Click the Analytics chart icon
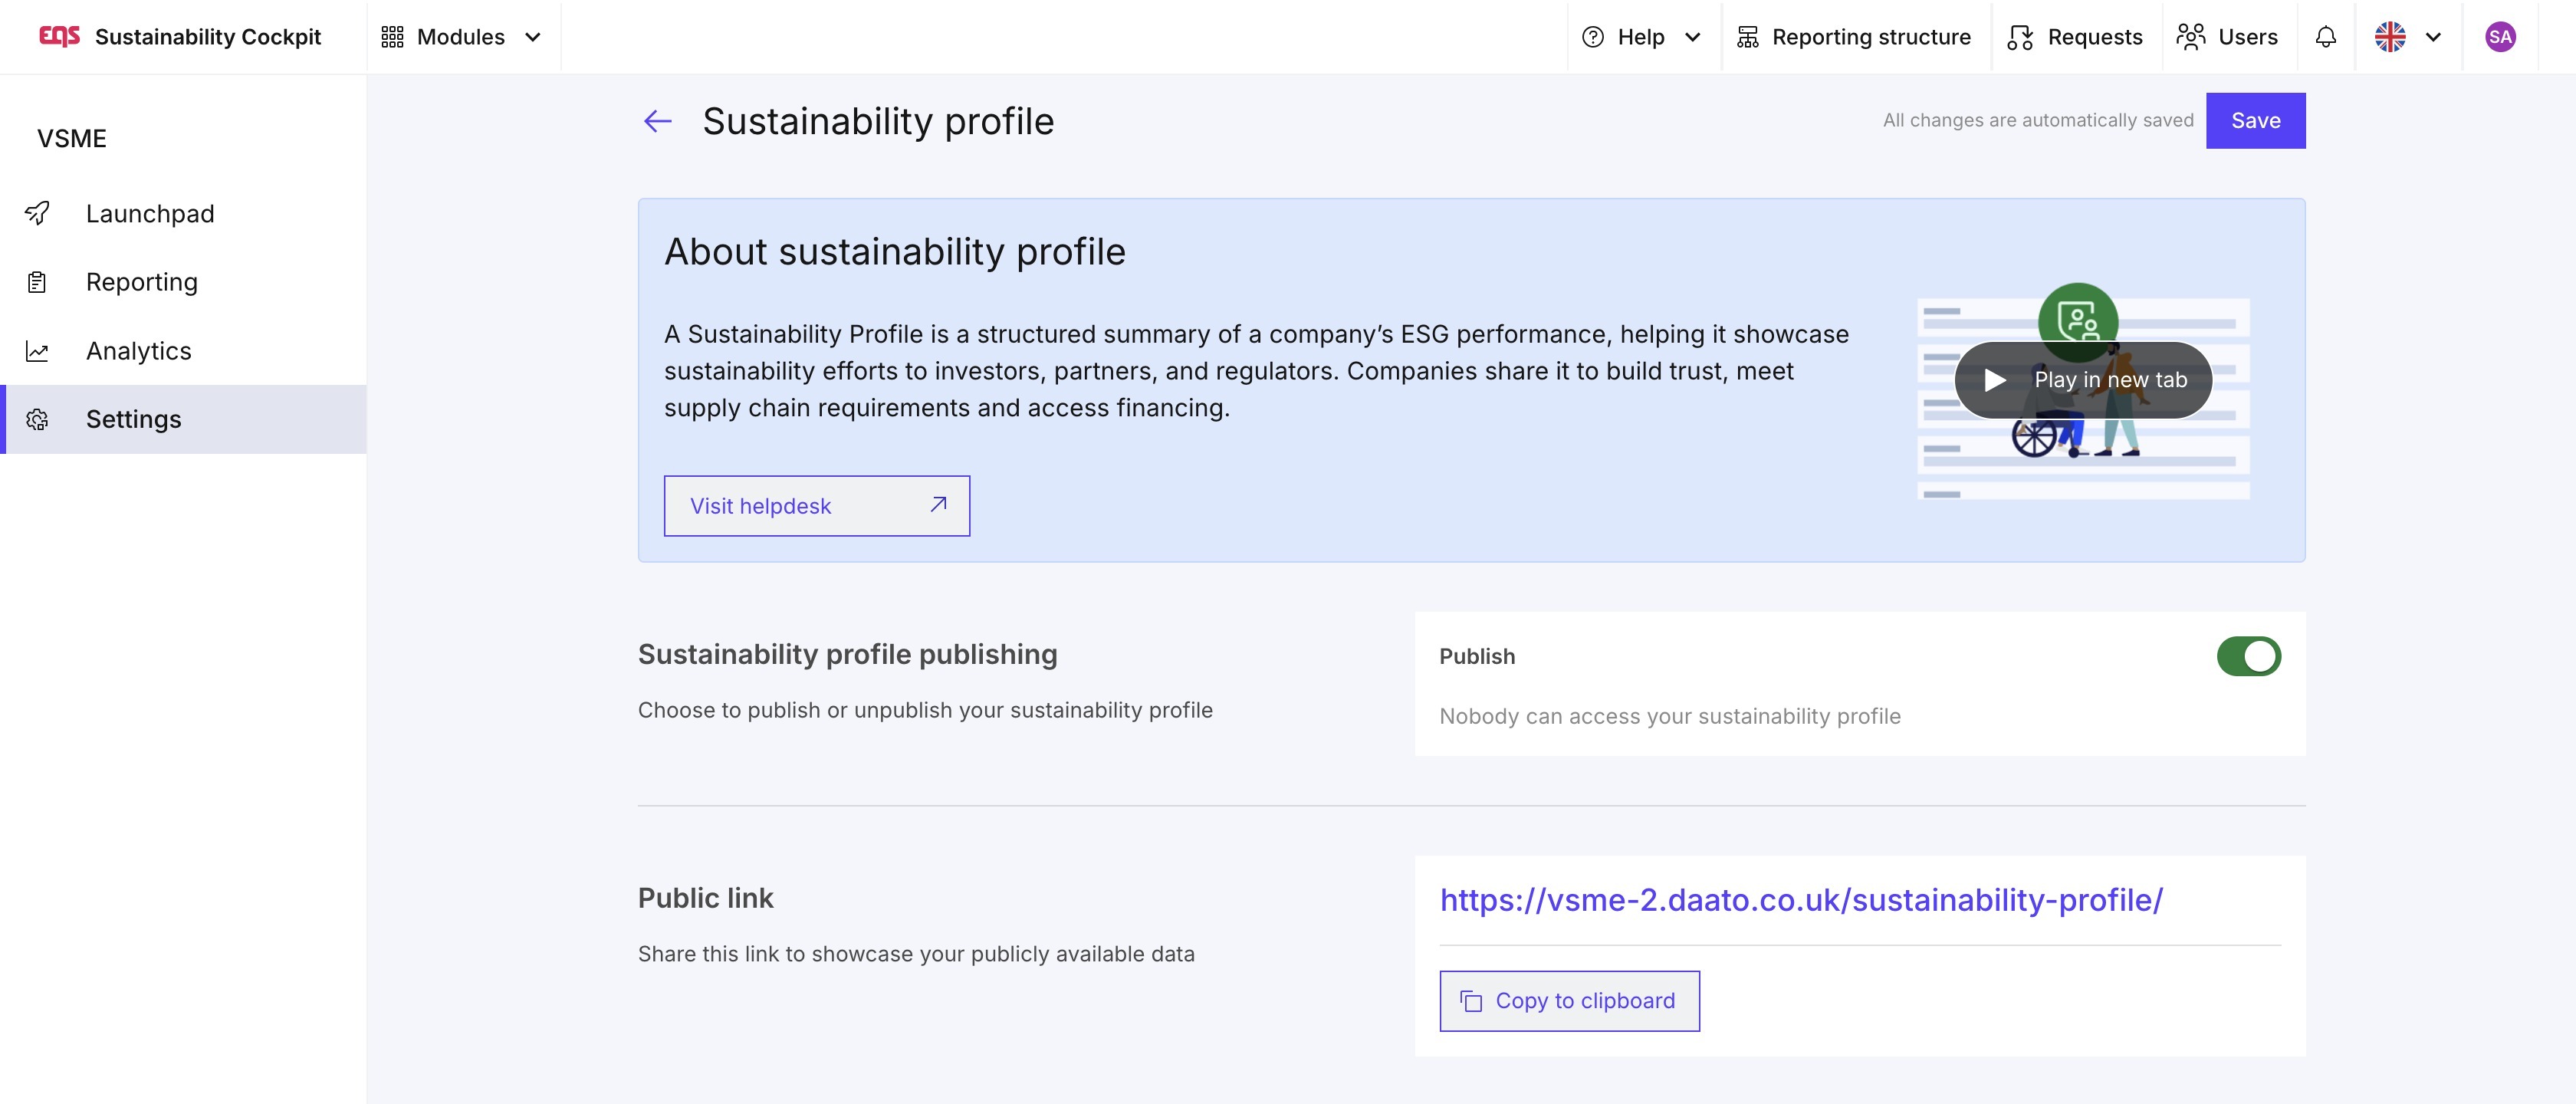 [37, 351]
